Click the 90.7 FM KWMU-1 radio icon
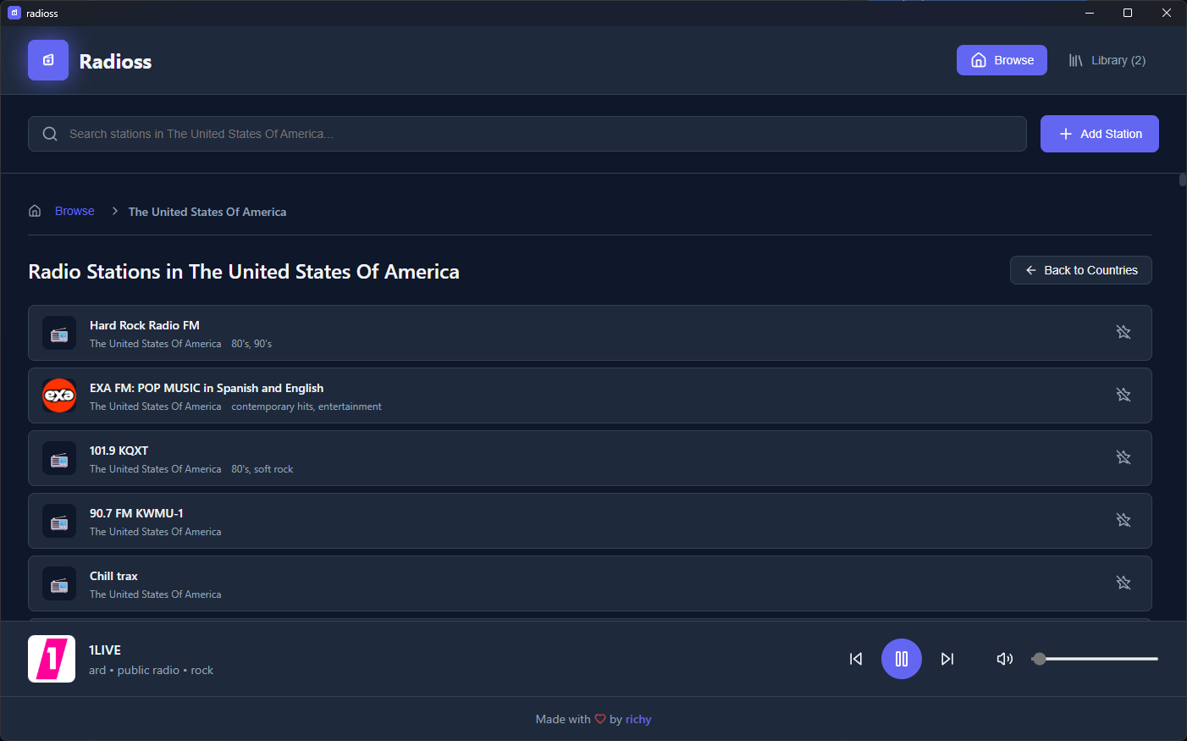This screenshot has width=1187, height=741. click(59, 521)
